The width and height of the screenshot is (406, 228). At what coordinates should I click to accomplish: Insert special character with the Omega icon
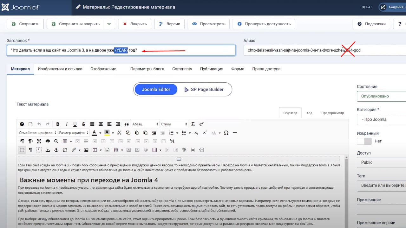coord(226,133)
